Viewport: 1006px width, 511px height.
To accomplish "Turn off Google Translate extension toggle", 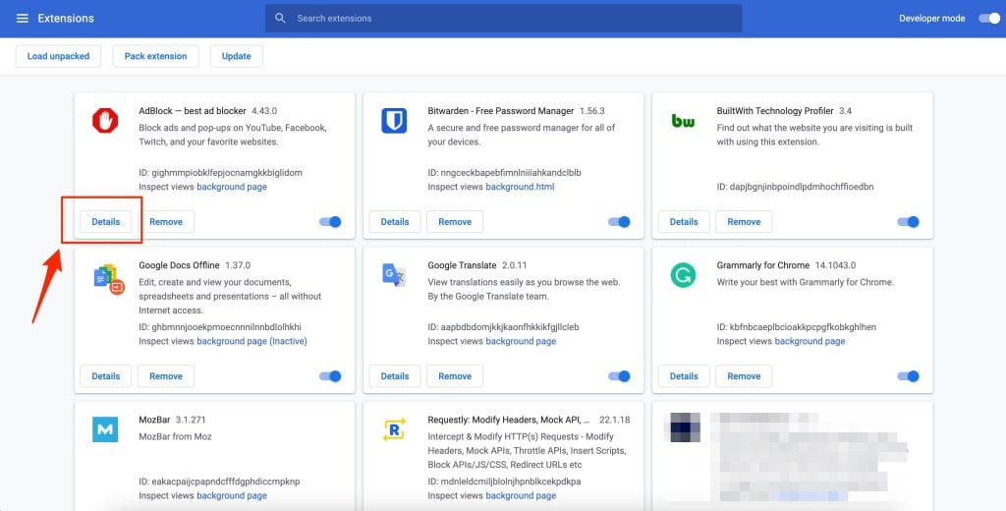I will pyautogui.click(x=619, y=376).
